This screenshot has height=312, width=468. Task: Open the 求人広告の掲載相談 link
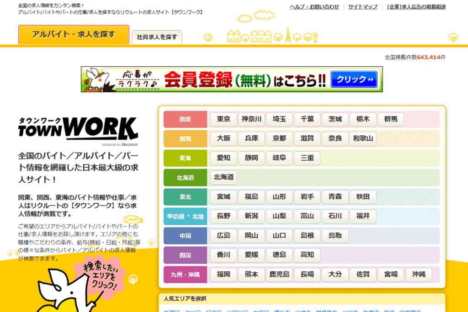416,7
